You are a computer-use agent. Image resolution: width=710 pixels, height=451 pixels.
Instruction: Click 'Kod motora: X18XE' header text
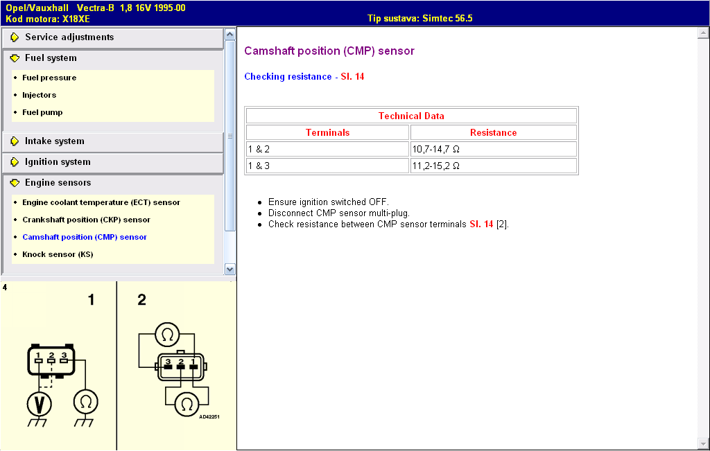tap(48, 19)
